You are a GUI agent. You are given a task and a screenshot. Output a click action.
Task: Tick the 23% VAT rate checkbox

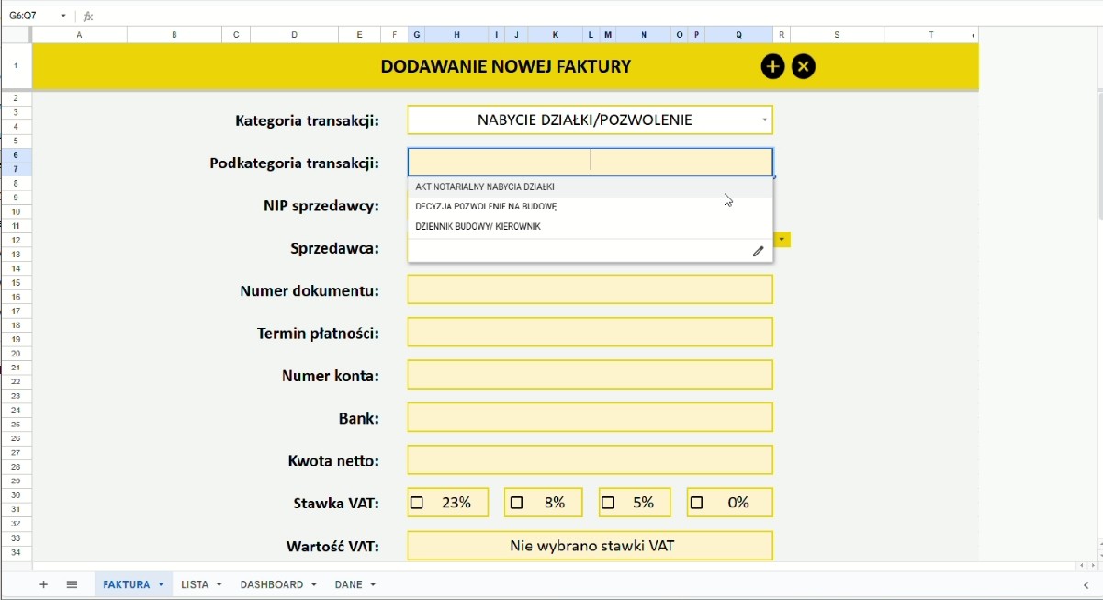(x=417, y=503)
